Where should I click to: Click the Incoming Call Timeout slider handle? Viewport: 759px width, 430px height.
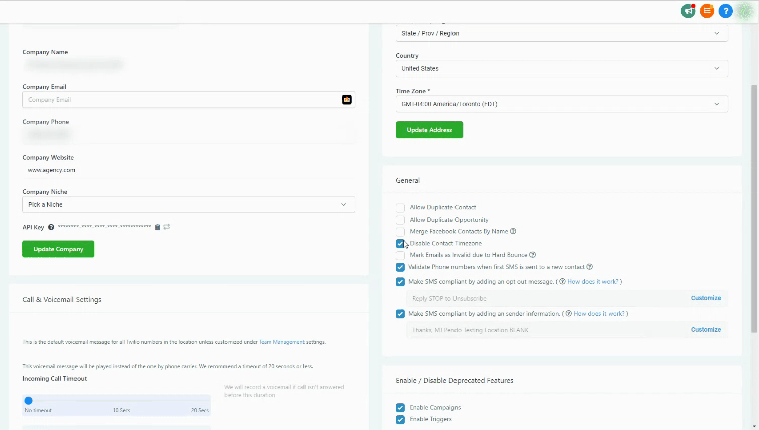[x=29, y=401]
